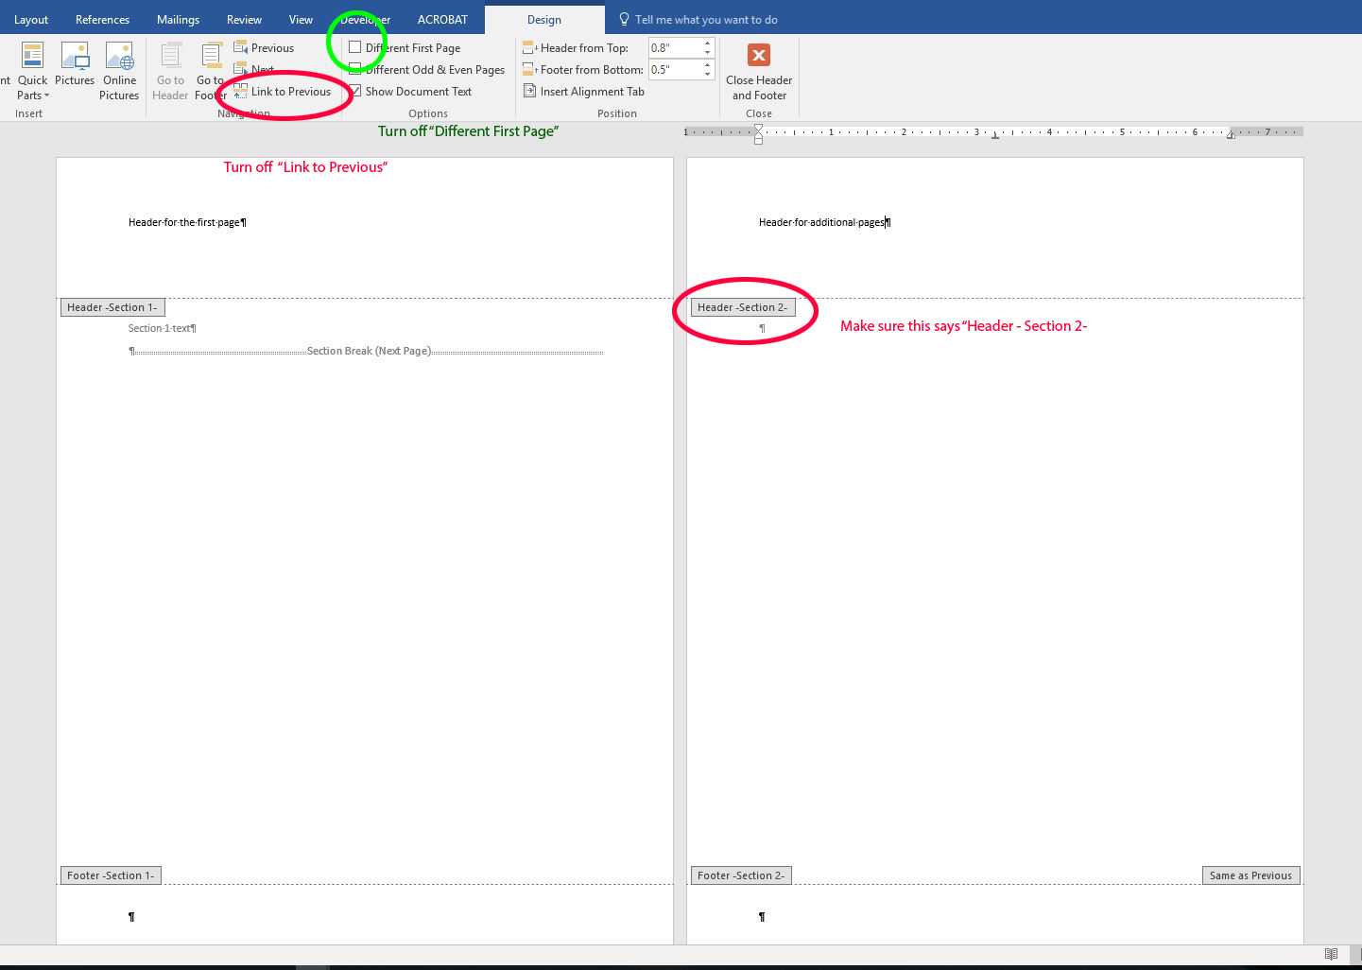Go to Header button
Viewport: 1362px width, 970px height.
[170, 71]
